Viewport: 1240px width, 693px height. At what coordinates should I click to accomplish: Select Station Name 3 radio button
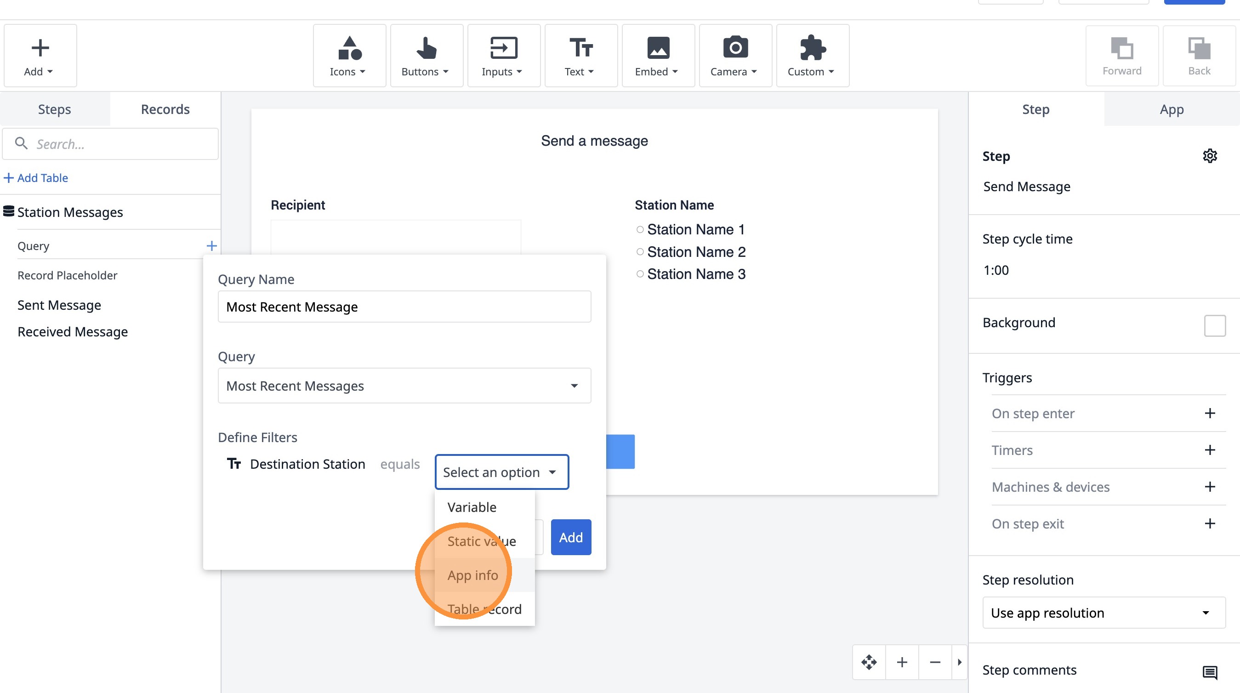[640, 274]
